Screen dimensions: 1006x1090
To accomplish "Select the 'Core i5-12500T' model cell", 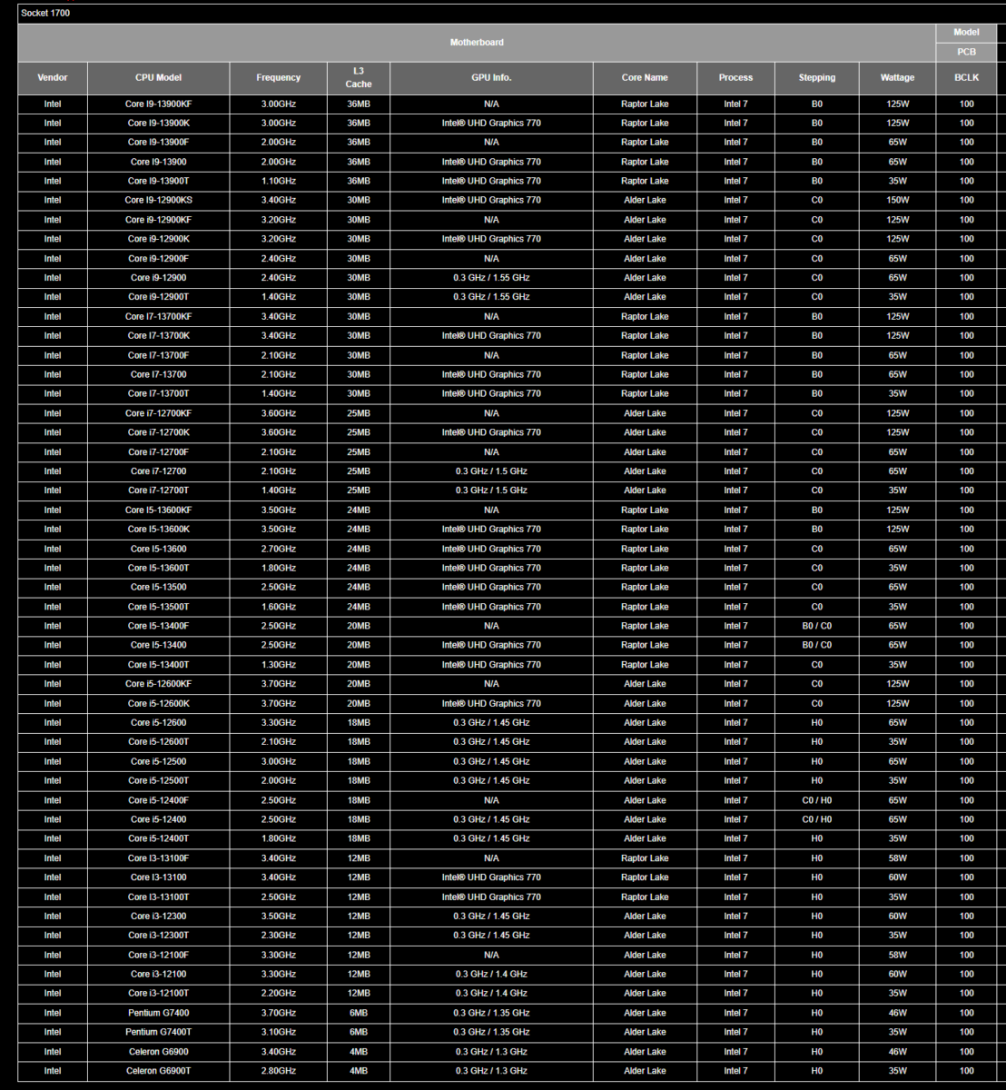I will [x=159, y=781].
